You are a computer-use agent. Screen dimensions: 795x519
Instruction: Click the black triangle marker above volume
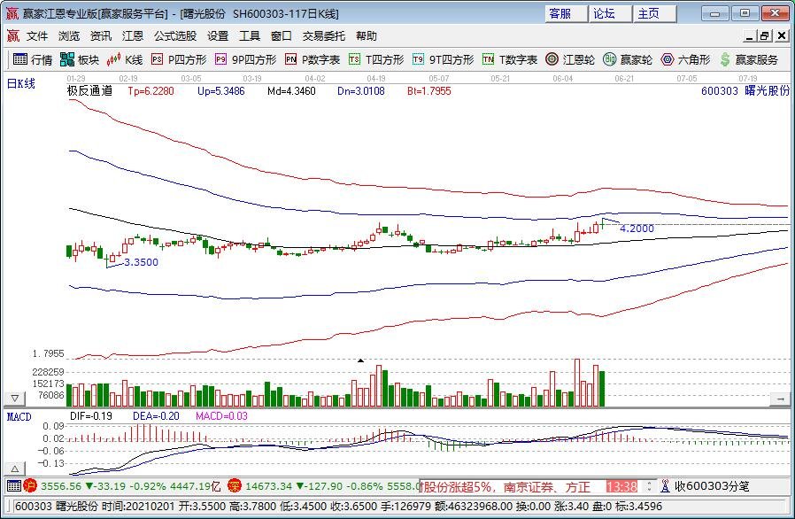tap(360, 360)
